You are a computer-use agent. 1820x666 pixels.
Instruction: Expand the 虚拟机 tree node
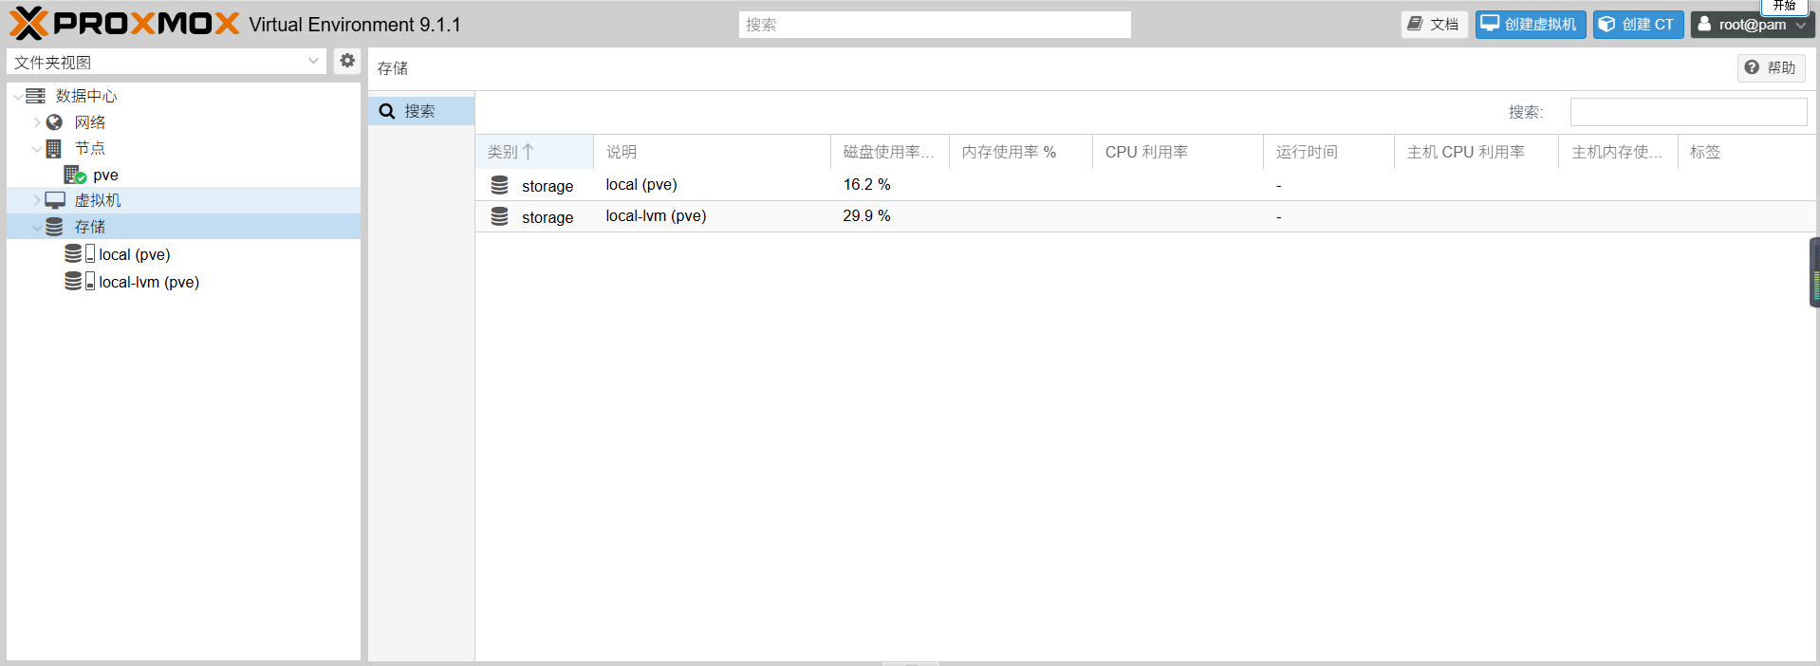37,200
